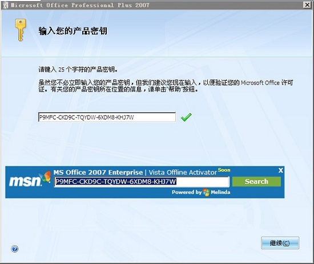Click the yellow 'Soon' label in the banner
Image resolution: width=314 pixels, height=264 pixels.
click(224, 170)
